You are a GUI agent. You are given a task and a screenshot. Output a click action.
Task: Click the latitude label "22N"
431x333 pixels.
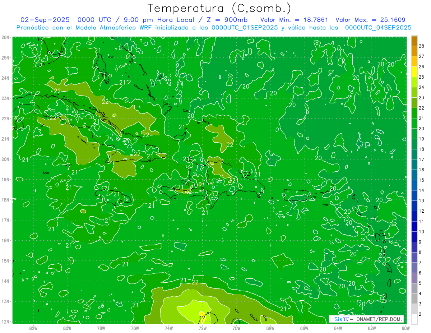point(5,119)
